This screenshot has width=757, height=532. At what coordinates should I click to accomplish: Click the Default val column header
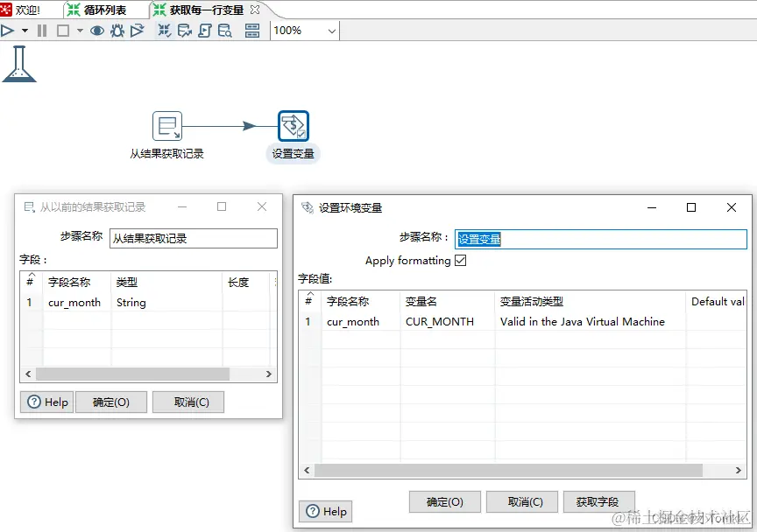point(717,302)
